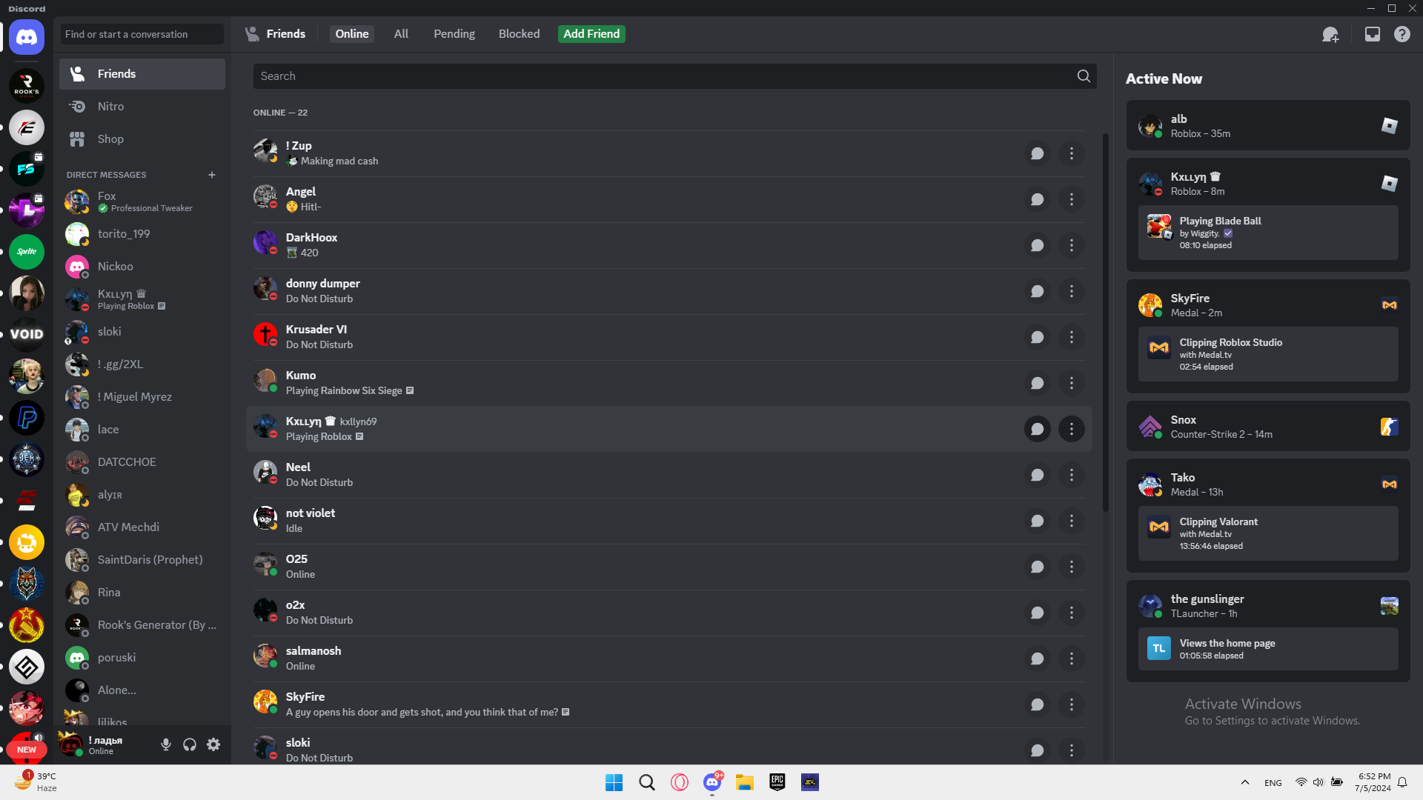Image resolution: width=1423 pixels, height=800 pixels.
Task: Open Snox Counter-Strike 2 activity card
Action: [1268, 427]
